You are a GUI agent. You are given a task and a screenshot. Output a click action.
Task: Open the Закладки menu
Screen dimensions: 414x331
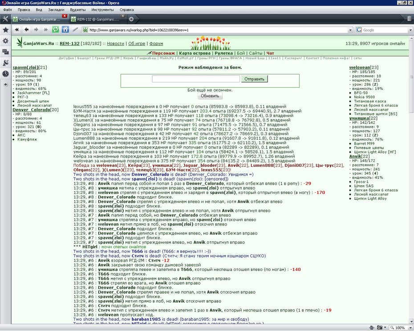tap(56, 9)
